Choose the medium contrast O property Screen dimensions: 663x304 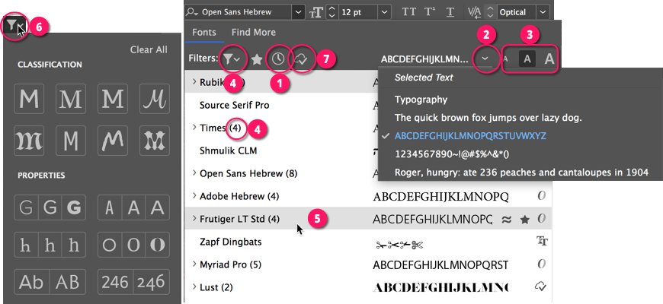pos(133,245)
